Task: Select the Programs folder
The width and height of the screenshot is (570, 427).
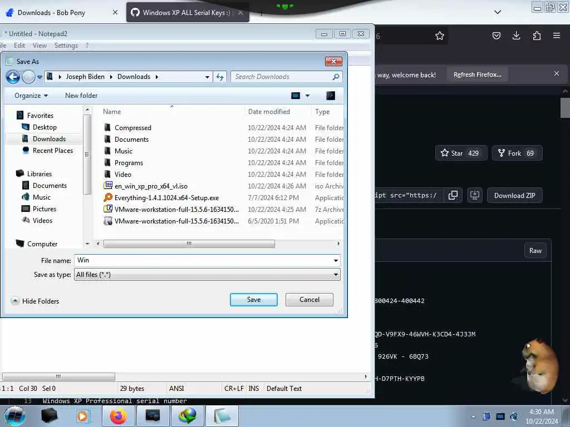Action: (x=129, y=163)
